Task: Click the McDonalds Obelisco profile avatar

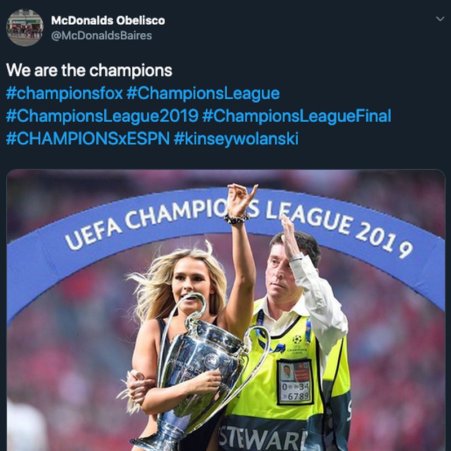Action: (x=25, y=27)
